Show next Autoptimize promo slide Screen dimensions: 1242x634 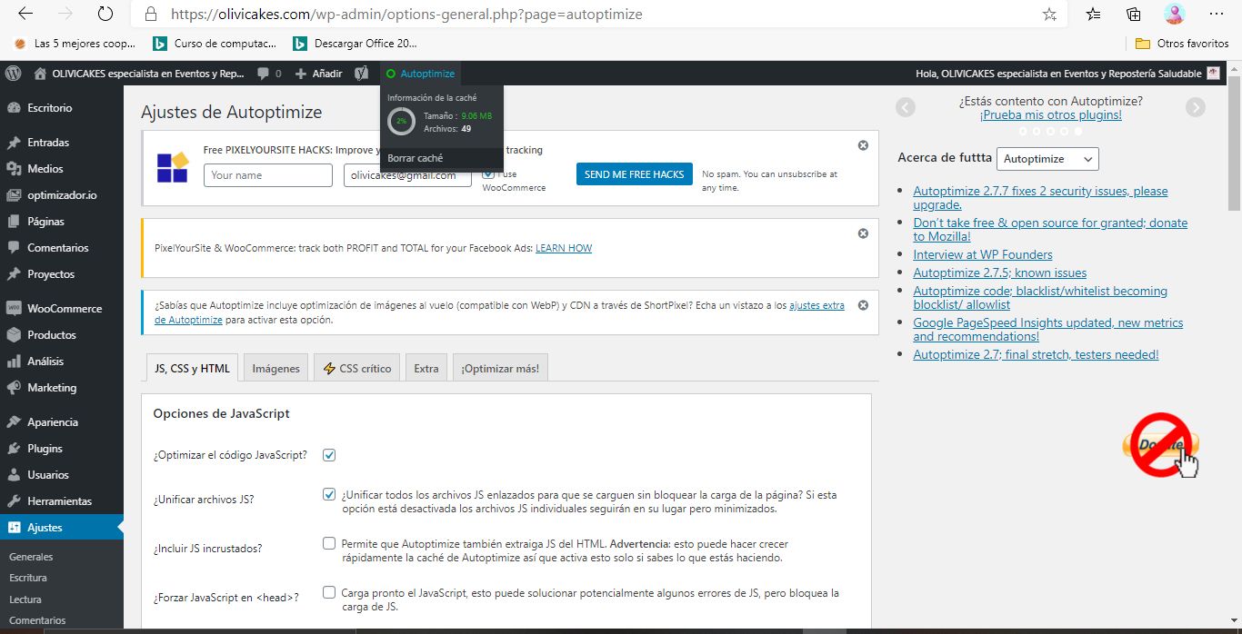(x=1196, y=107)
